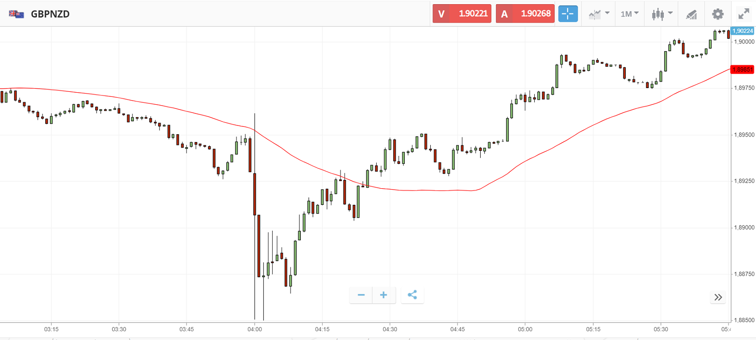756x340 pixels.
Task: Click the GBPNZD symbol title
Action: pos(50,14)
